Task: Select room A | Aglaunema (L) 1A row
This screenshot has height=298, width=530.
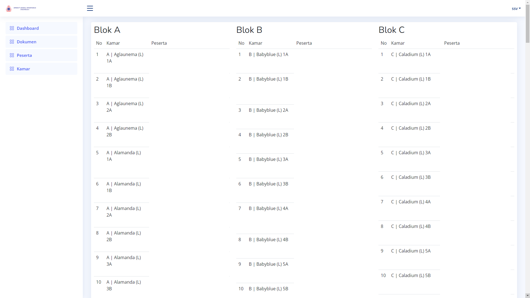Action: (x=125, y=58)
